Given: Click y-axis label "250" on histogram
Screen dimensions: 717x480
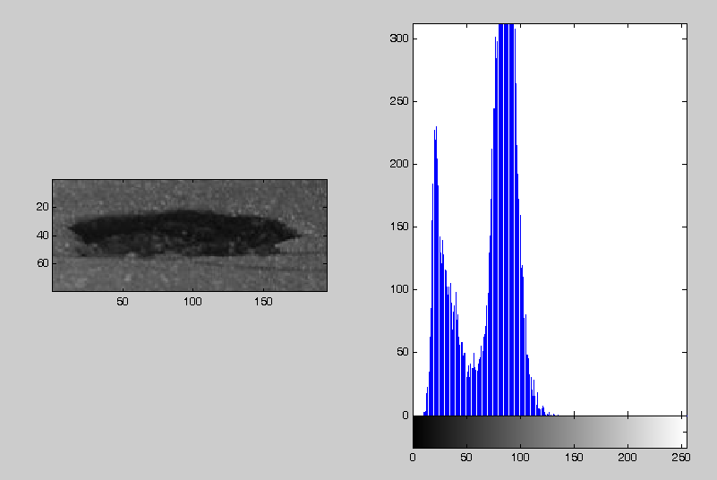Looking at the screenshot, I should click(x=398, y=101).
